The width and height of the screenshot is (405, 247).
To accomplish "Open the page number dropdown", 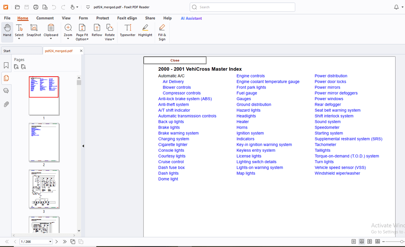I will pos(50,242).
